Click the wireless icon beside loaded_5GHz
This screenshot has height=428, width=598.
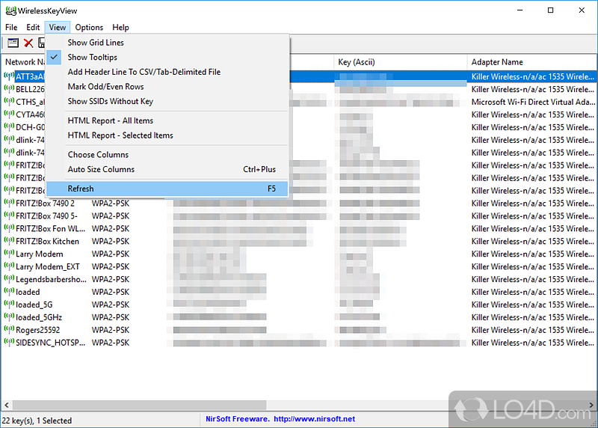point(9,317)
